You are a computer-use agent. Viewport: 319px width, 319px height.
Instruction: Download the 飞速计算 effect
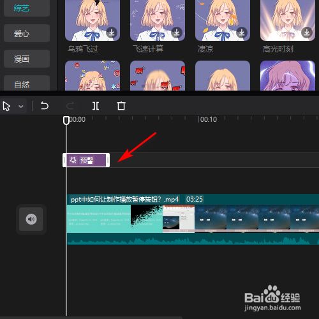pyautogui.click(x=177, y=33)
